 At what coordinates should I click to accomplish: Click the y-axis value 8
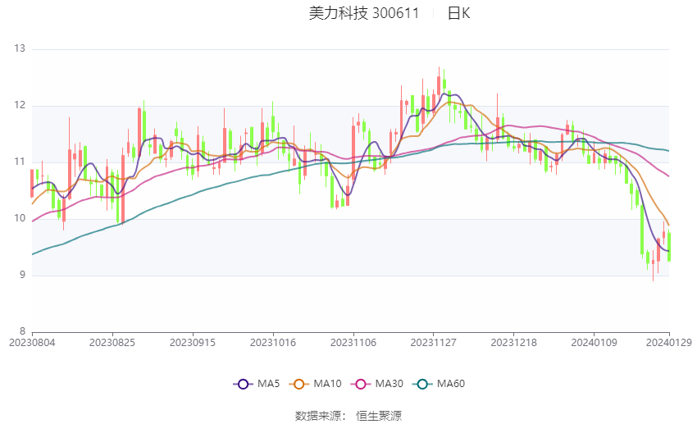click(23, 331)
